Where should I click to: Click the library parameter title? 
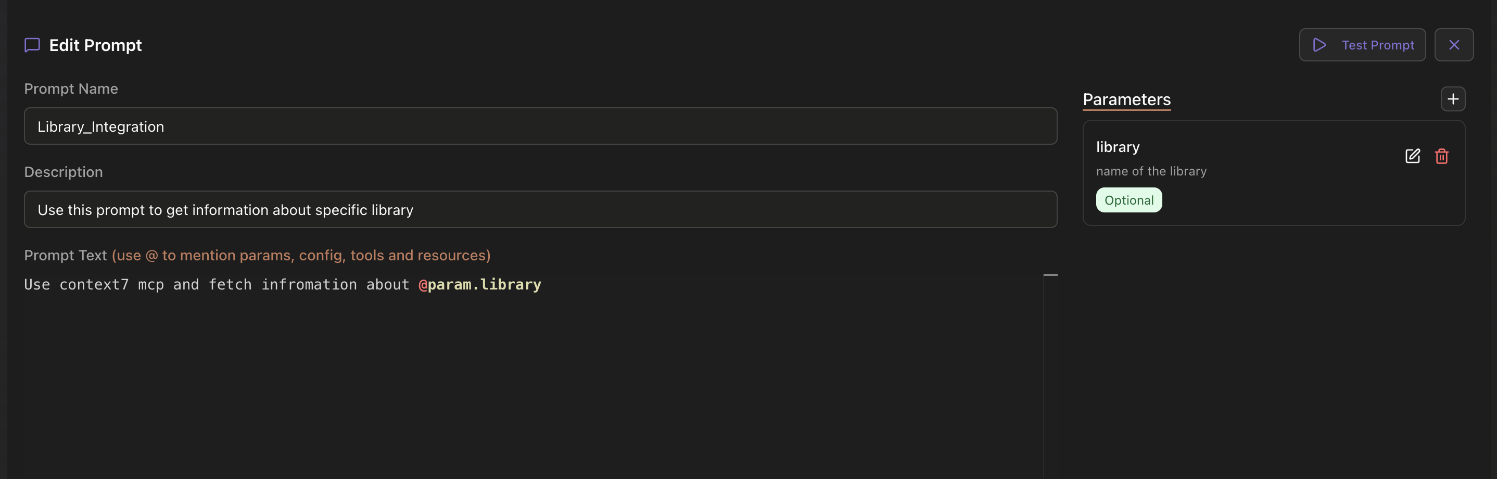coord(1117,146)
